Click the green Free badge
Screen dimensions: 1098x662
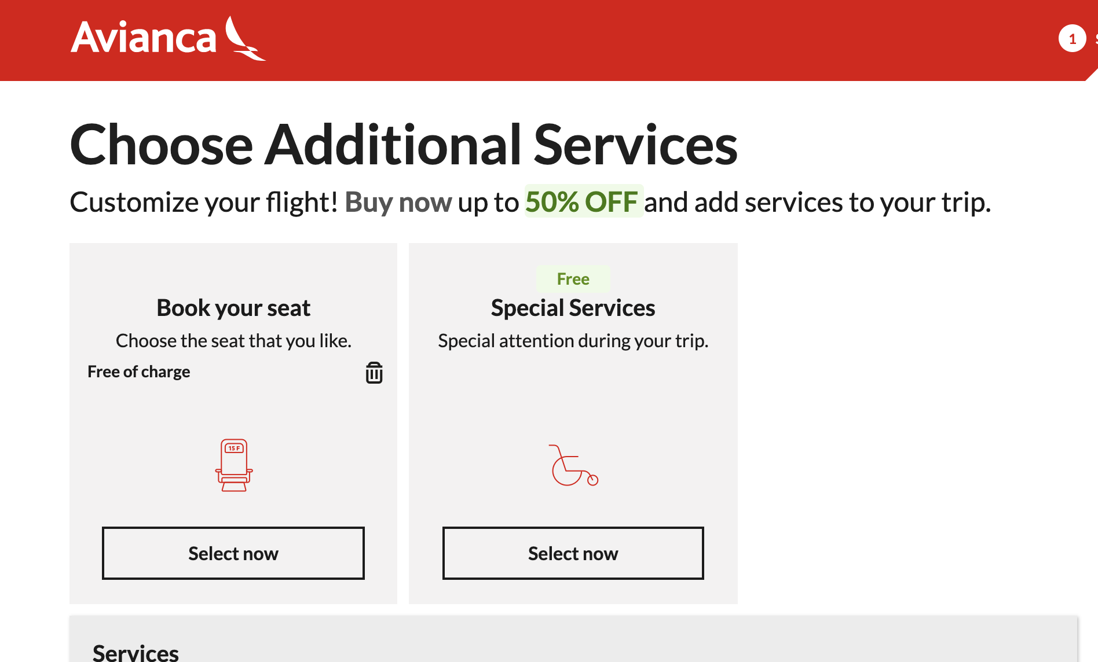(573, 279)
